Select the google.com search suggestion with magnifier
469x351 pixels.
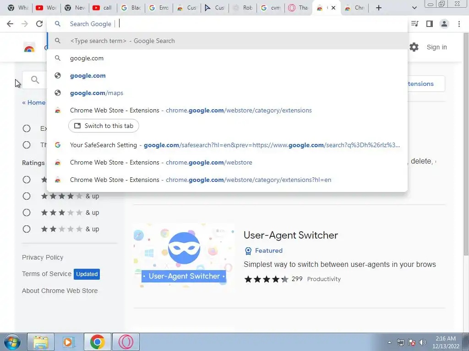point(227,58)
